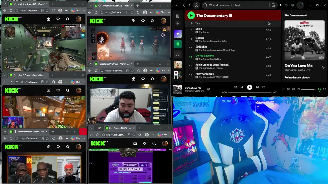Go to previous track in Spotify
This screenshot has width=328, height=184.
point(242,87)
